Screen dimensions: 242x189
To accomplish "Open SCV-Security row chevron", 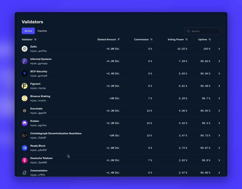I will click(219, 73).
